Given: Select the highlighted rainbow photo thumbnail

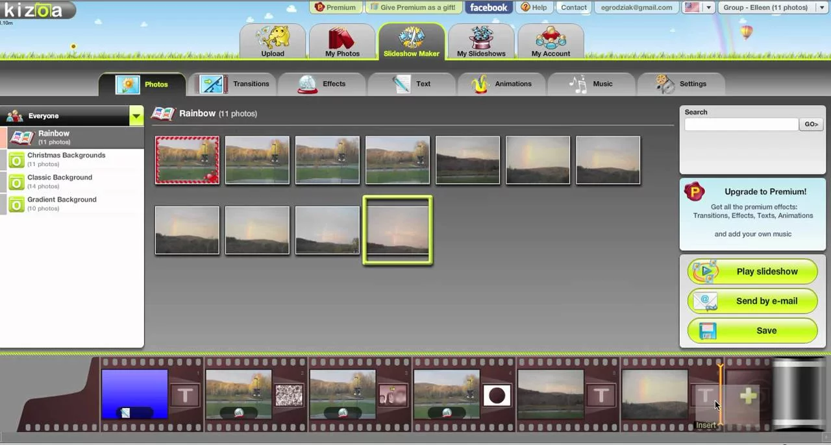Looking at the screenshot, I should click(397, 231).
